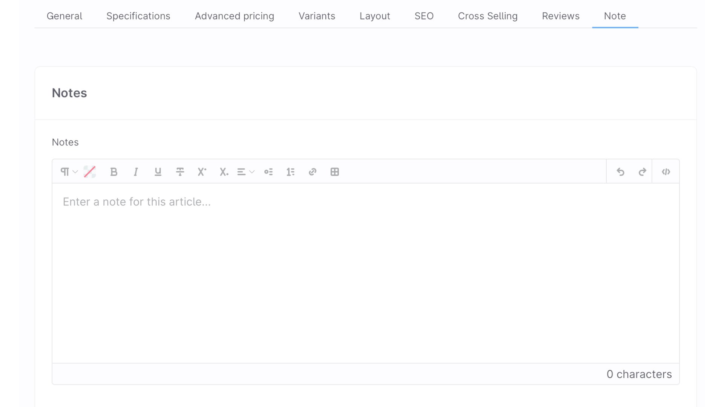Apply strikethrough formatting
Viewport: 724px width, 407px height.
(180, 172)
